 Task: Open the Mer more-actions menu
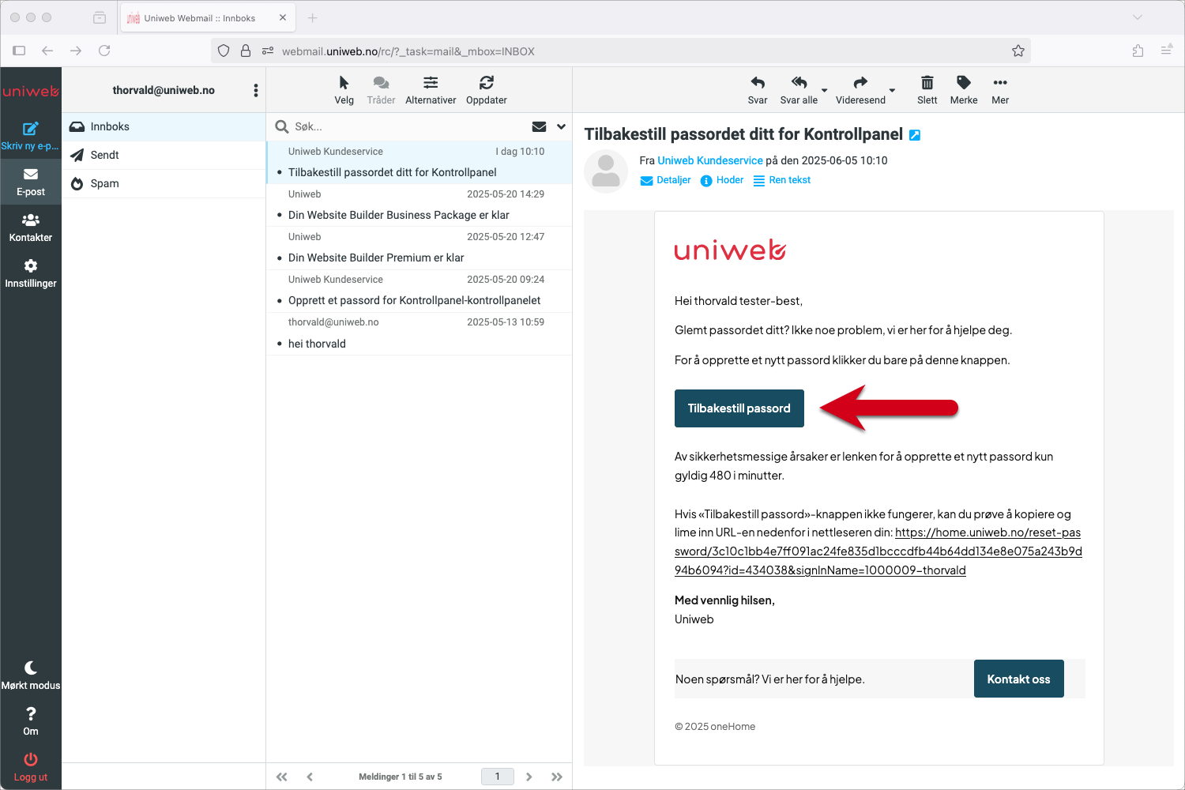1000,90
